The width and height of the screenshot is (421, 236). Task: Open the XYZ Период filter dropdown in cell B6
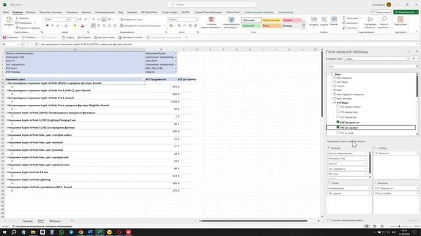tap(176, 71)
